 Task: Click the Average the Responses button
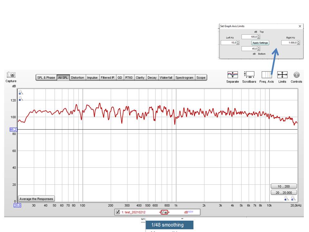[36, 199]
